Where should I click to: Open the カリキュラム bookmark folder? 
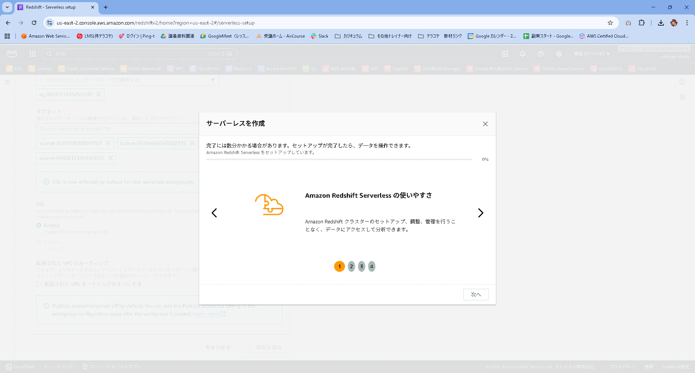349,36
